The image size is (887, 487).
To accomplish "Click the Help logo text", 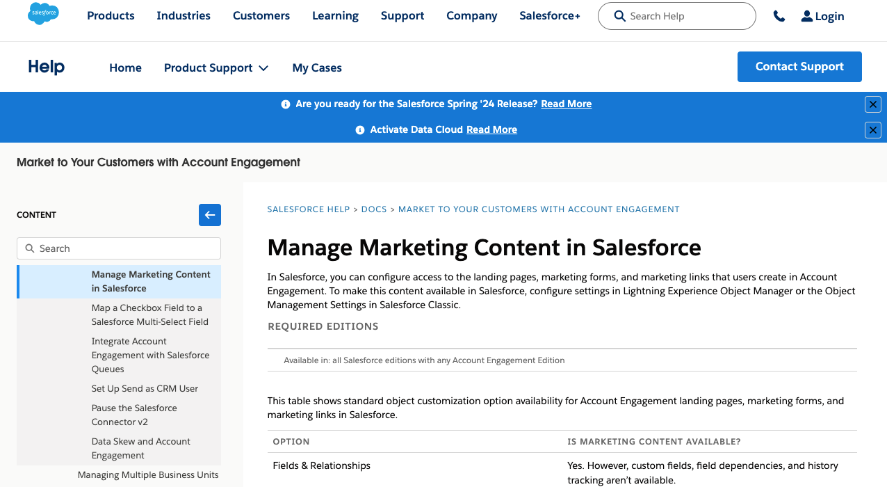I will click(46, 67).
